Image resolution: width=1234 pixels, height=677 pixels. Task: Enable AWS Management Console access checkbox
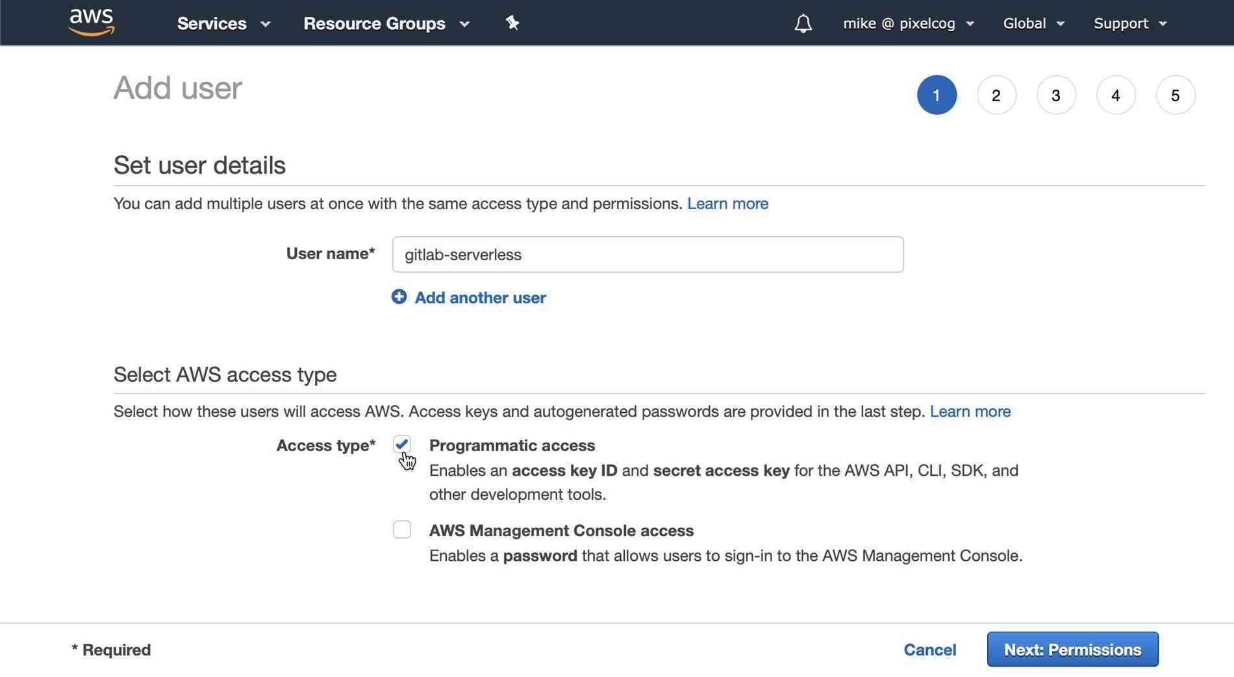point(402,530)
